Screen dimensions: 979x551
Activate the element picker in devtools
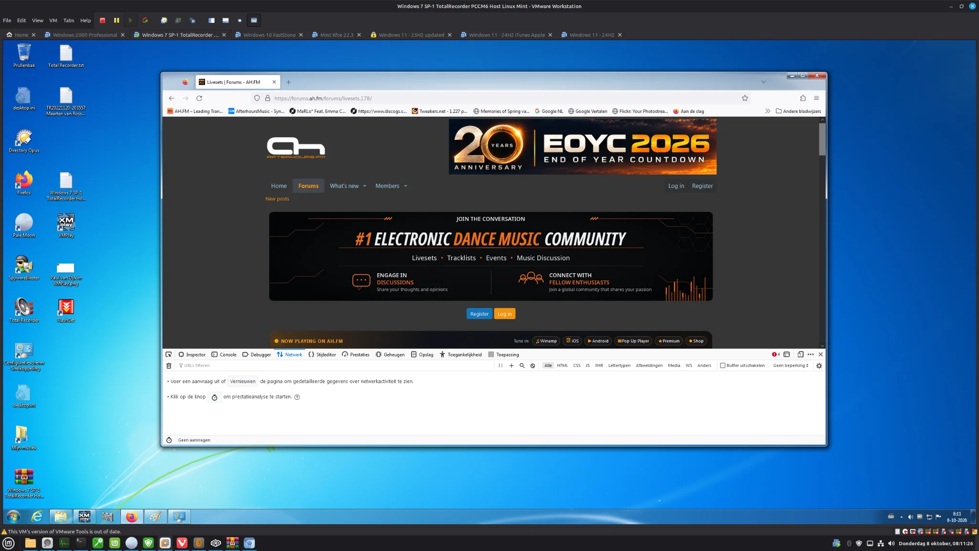click(x=169, y=354)
